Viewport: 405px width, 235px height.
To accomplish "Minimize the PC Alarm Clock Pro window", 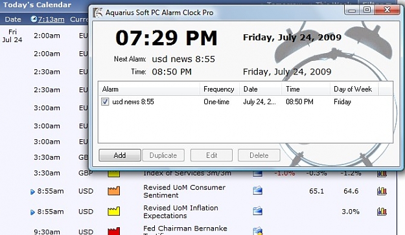I will coord(352,10).
